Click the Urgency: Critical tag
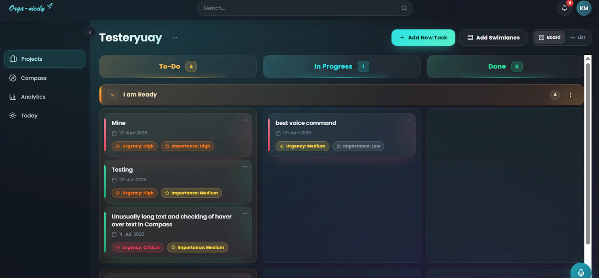 point(138,247)
